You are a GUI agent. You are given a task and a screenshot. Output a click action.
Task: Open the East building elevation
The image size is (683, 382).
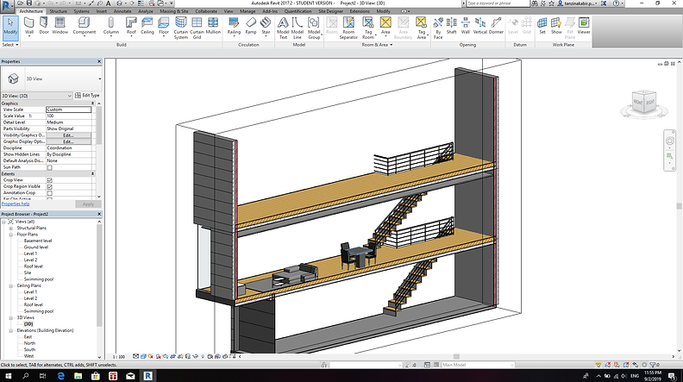(x=28, y=337)
